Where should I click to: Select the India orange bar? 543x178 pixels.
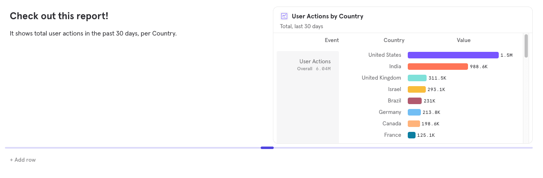437,67
